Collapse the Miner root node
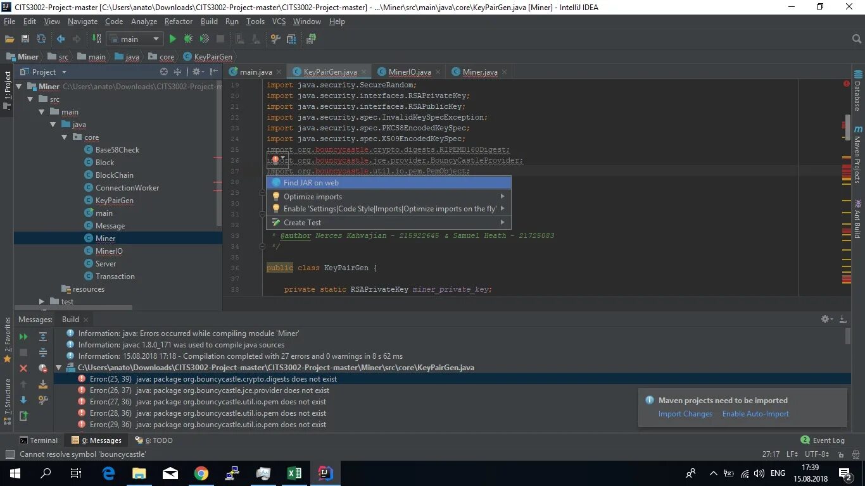The image size is (865, 486). point(18,87)
